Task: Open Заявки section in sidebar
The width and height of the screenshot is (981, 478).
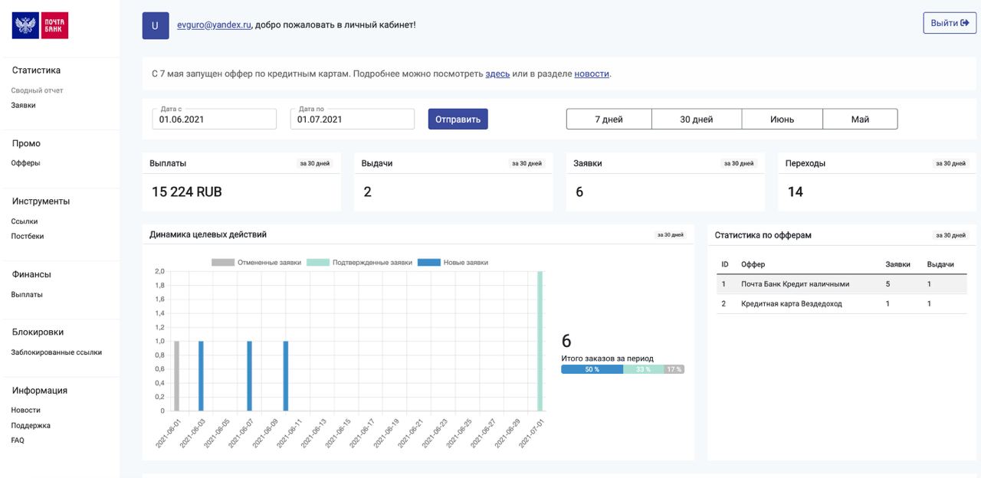Action: click(23, 105)
